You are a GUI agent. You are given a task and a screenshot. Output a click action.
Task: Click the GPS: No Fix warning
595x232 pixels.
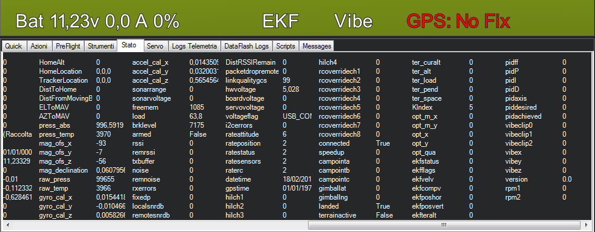pyautogui.click(x=458, y=21)
